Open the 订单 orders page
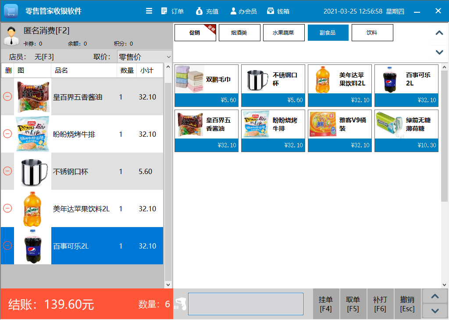 coord(172,11)
